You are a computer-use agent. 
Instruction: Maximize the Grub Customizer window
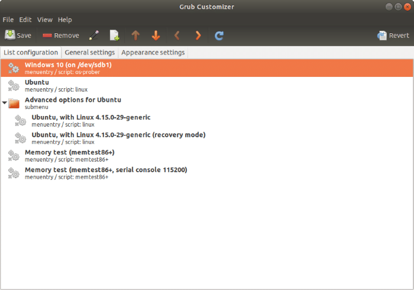coord(398,7)
